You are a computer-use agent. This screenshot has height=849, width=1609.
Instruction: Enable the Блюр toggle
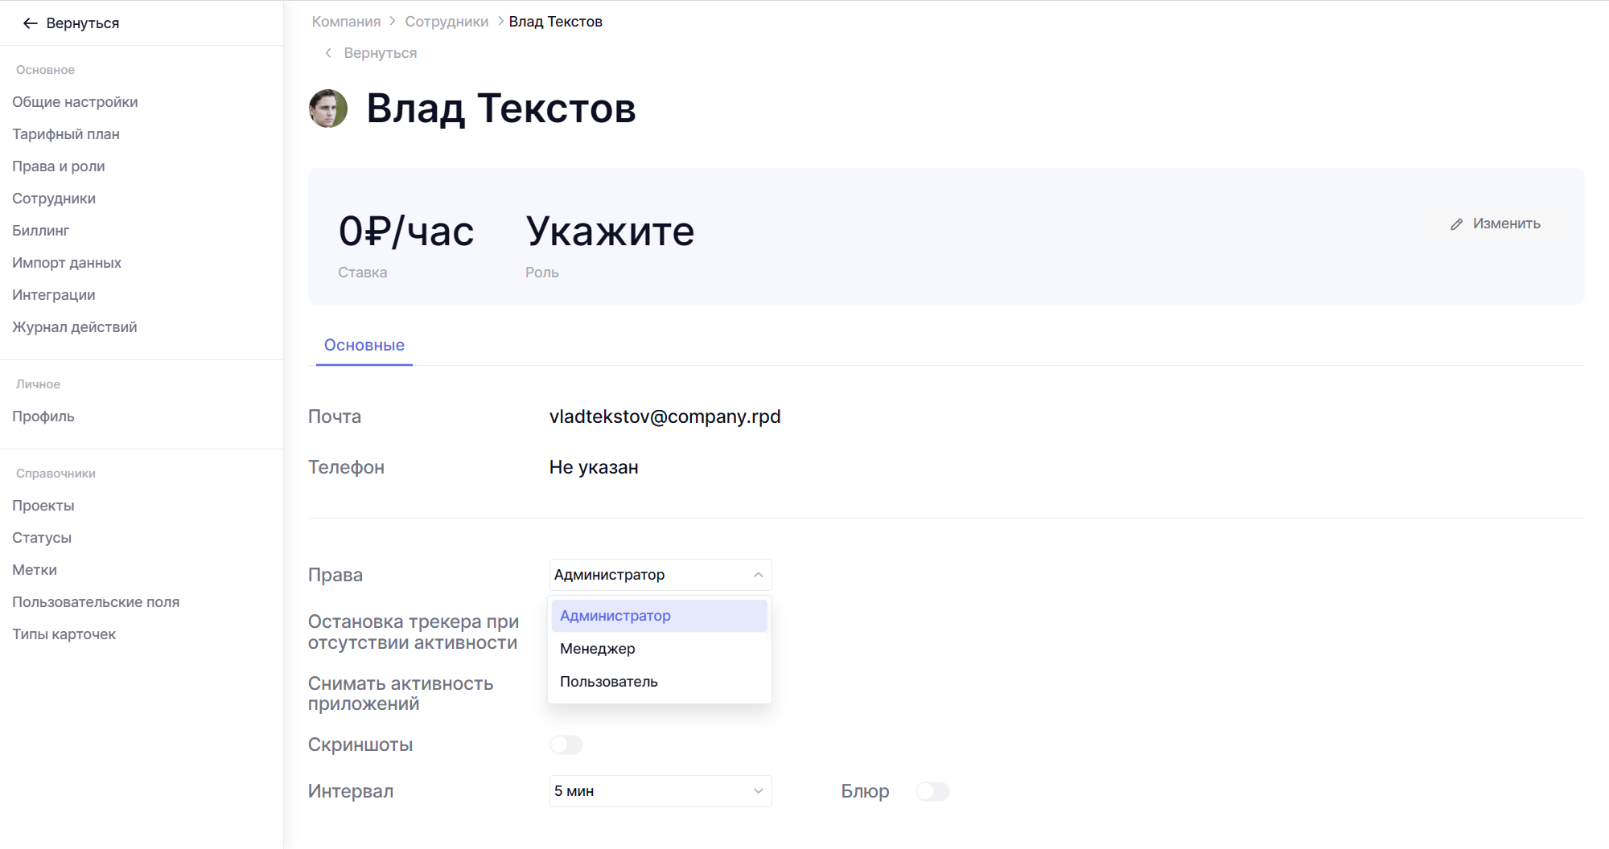932,791
